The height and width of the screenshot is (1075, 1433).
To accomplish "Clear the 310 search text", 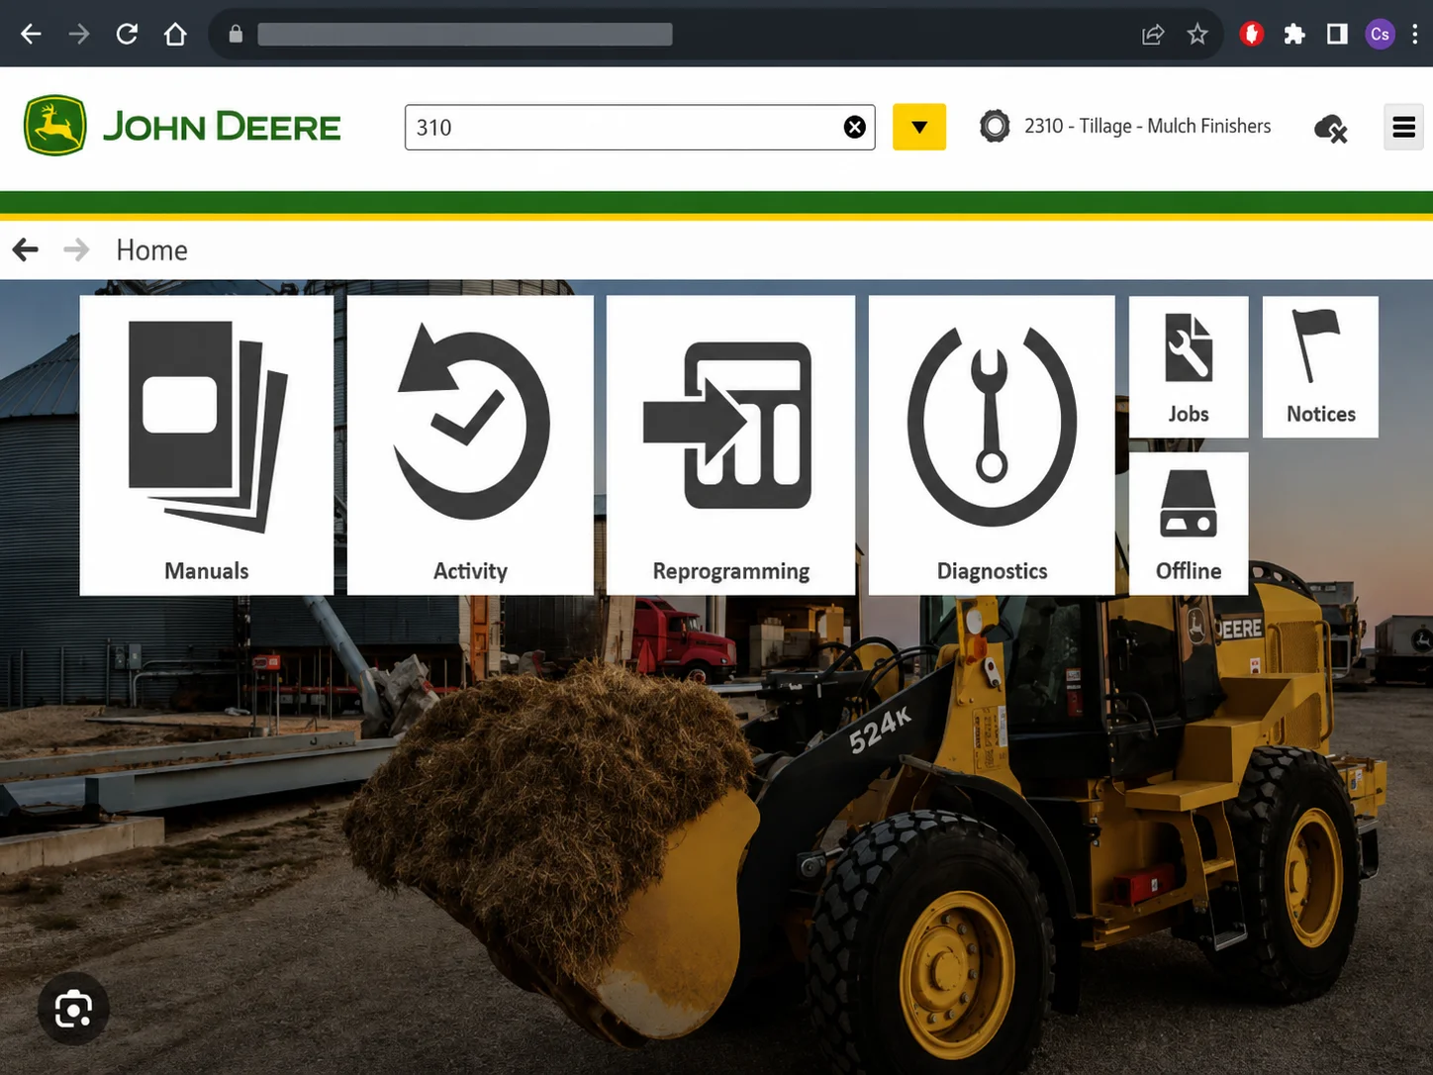I will (x=855, y=127).
